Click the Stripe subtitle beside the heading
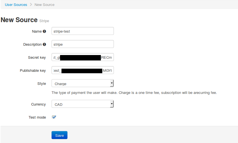The image size is (238, 143). coord(44,21)
